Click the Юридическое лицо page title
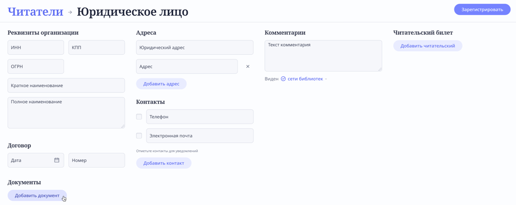The width and height of the screenshot is (516, 205). 132,12
